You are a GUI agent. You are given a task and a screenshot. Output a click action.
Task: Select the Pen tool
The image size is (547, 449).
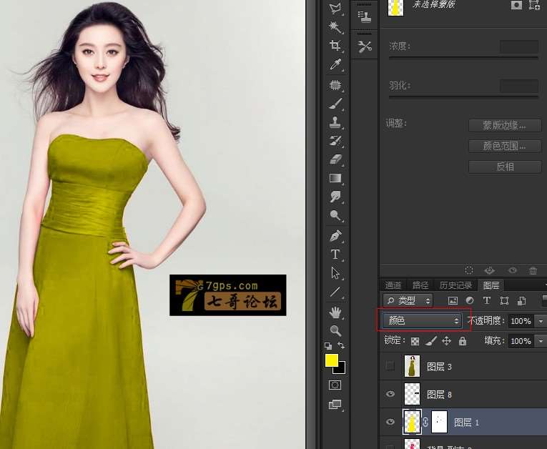pyautogui.click(x=335, y=235)
